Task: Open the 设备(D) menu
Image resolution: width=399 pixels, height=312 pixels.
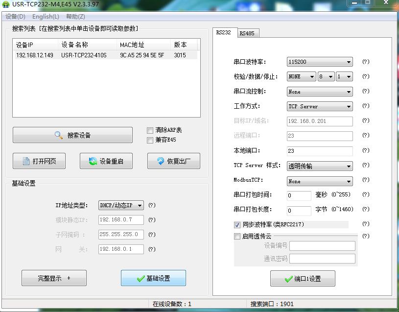Action: click(15, 17)
